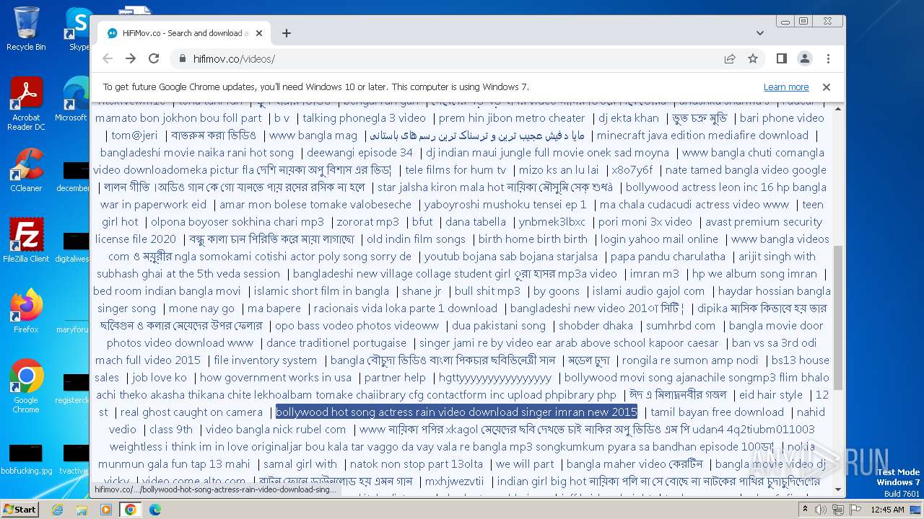This screenshot has width=924, height=519.
Task: Expand the tab search dropdown arrow
Action: pos(760,33)
